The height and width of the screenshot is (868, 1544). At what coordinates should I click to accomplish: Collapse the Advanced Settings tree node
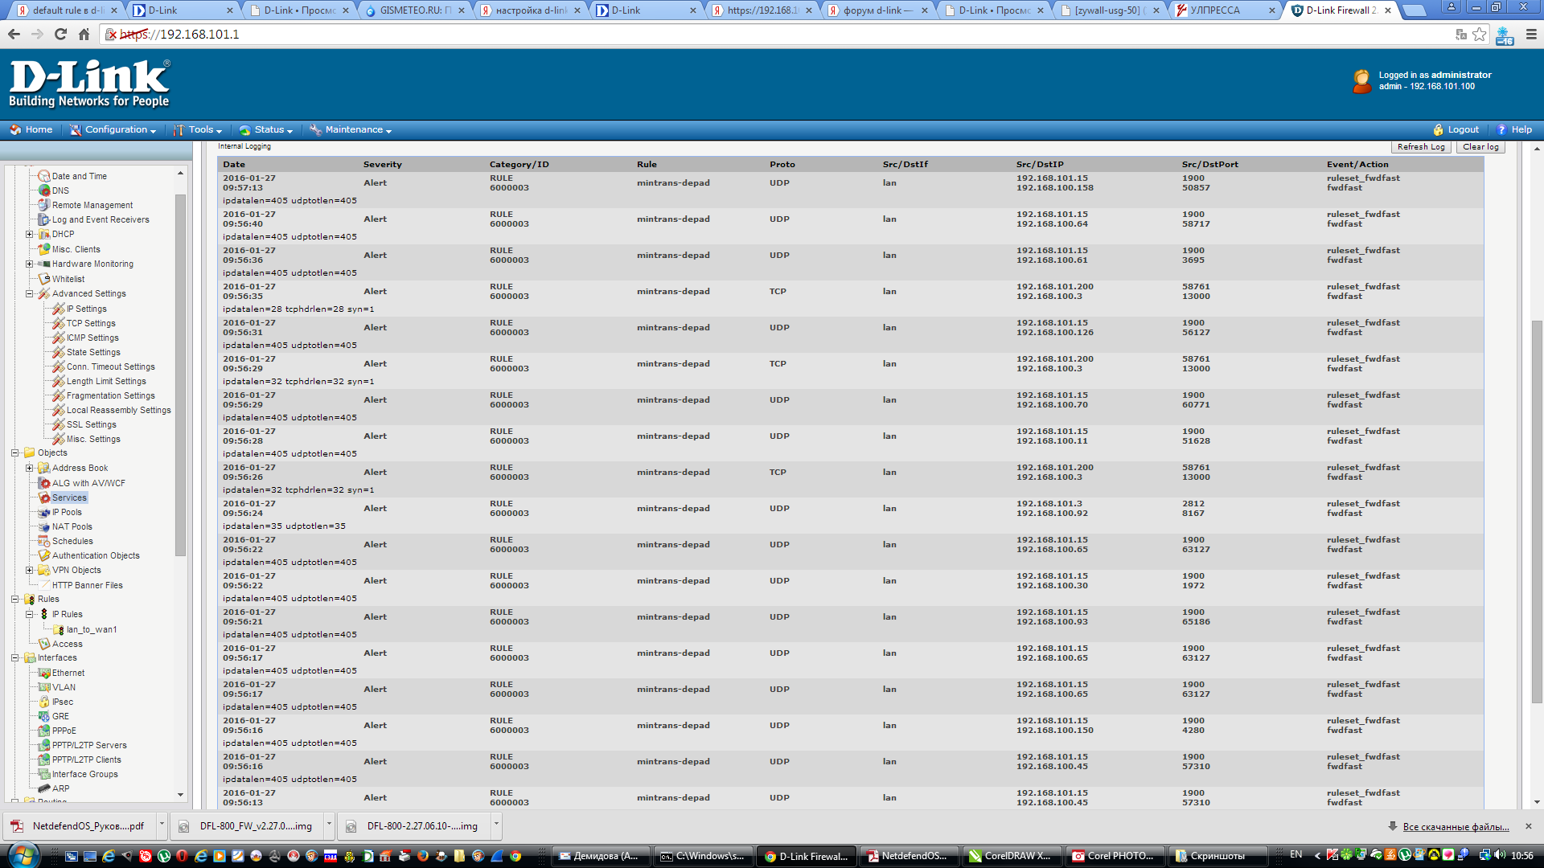[x=30, y=293]
